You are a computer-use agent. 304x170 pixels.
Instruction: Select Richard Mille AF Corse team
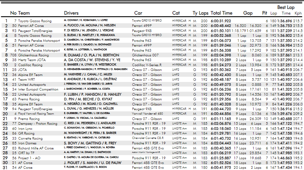click(x=36, y=148)
